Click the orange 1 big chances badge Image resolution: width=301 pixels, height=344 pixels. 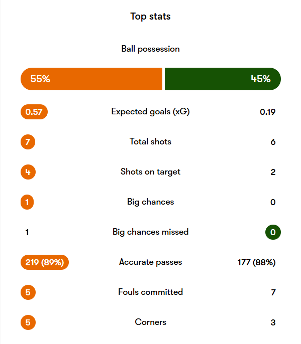click(x=27, y=202)
